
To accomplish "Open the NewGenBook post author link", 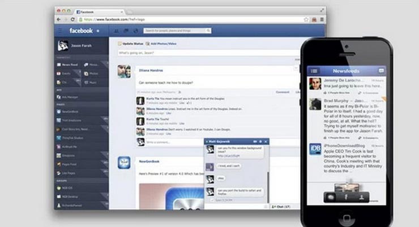I will (x=149, y=161).
